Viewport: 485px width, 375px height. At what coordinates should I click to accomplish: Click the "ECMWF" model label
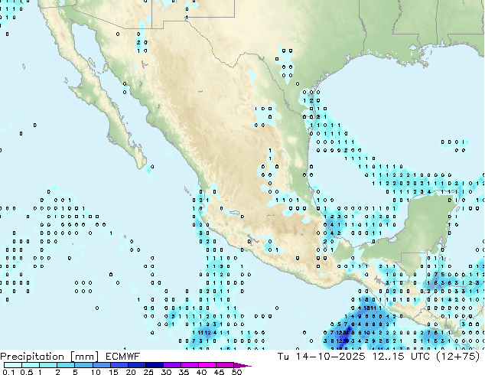[123, 357]
